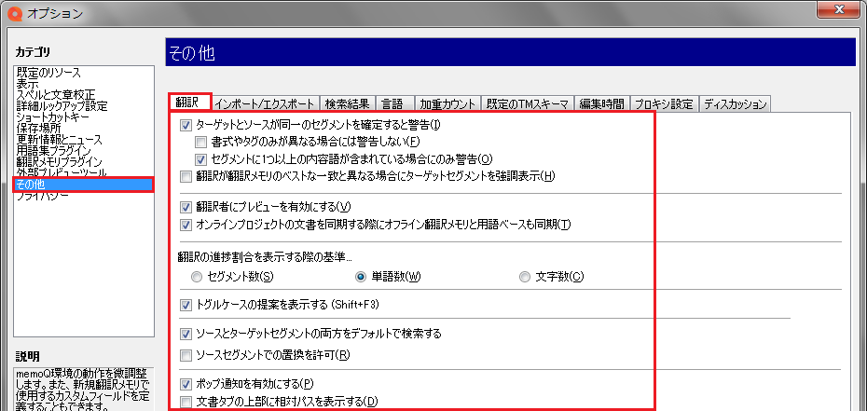Close the オプション dialog window
The image size is (867, 411).
pos(836,11)
